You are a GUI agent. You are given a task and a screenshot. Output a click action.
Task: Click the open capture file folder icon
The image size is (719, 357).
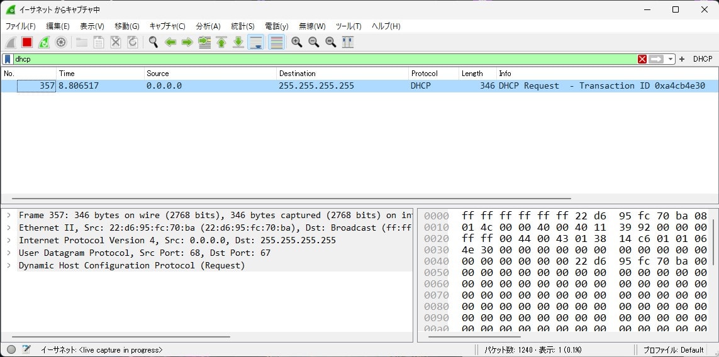(82, 43)
